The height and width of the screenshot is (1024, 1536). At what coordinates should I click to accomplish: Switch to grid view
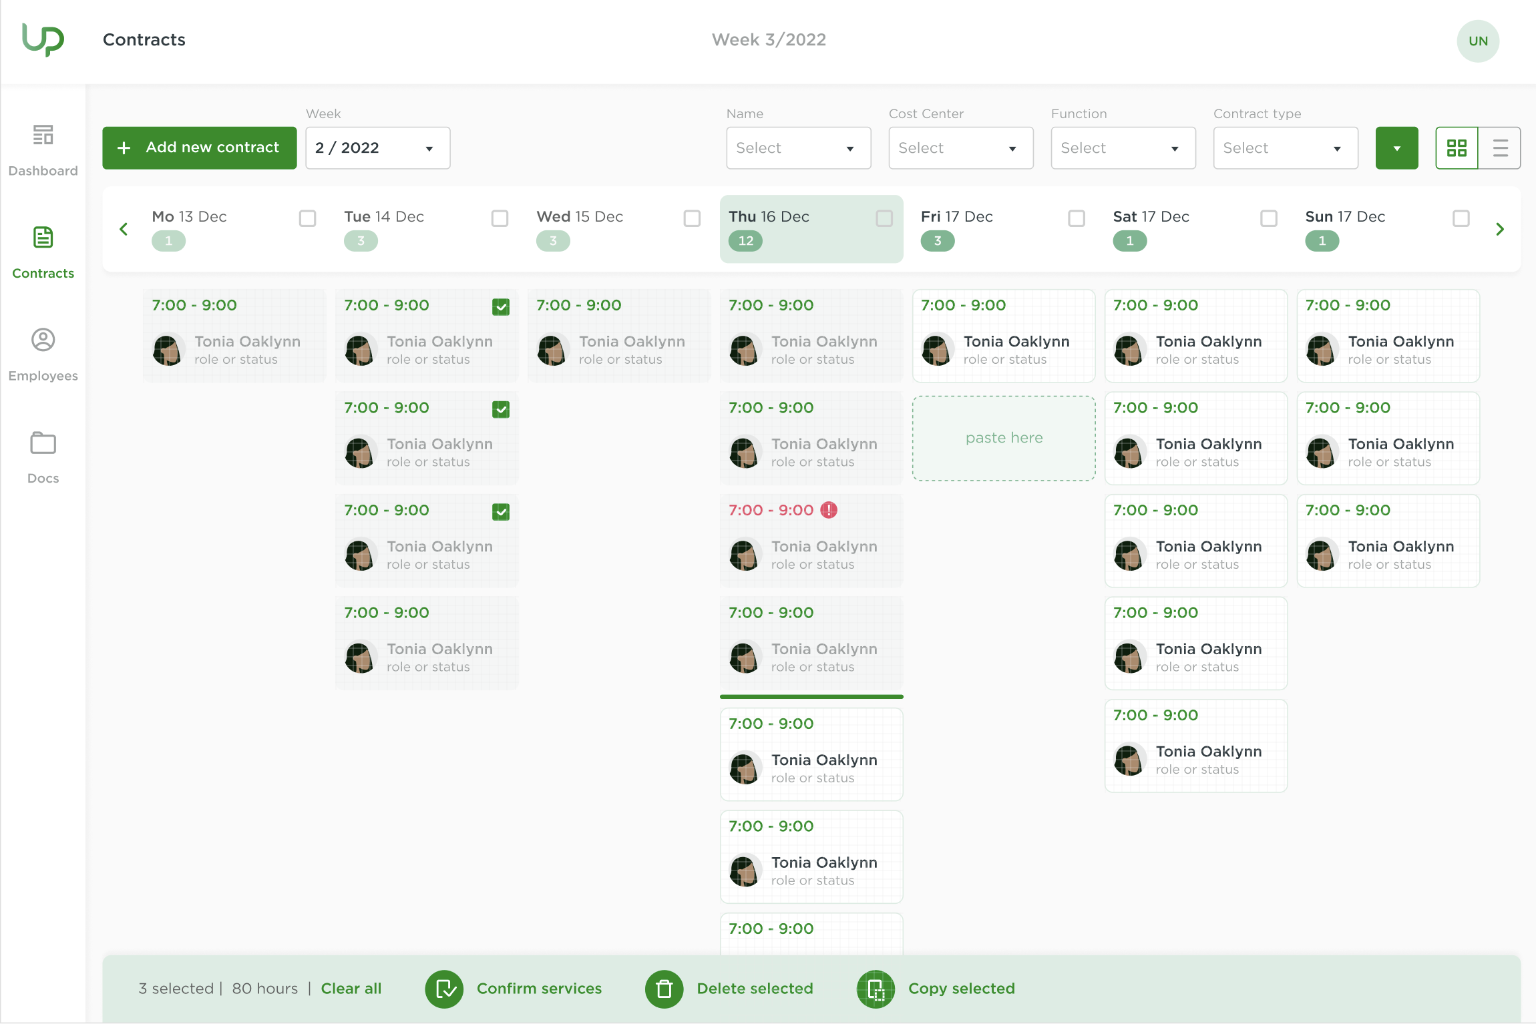coord(1457,148)
